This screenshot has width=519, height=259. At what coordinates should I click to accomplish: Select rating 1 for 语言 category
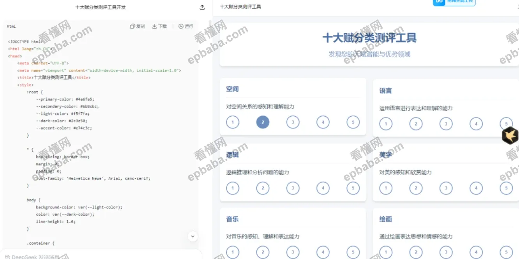tap(386, 124)
